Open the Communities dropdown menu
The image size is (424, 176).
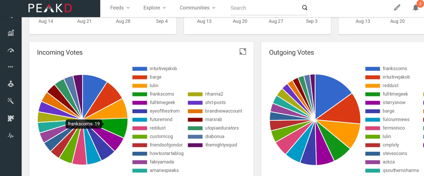click(x=197, y=8)
